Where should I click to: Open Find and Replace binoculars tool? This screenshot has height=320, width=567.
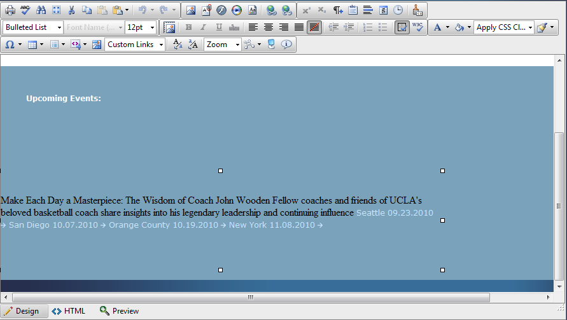pos(41,10)
